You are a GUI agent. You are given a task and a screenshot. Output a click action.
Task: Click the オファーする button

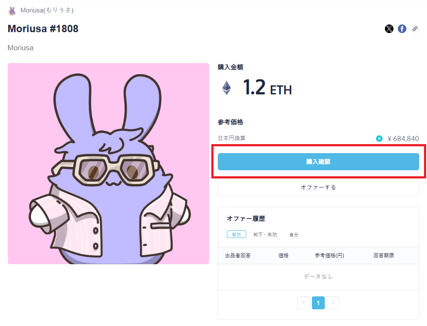point(318,187)
